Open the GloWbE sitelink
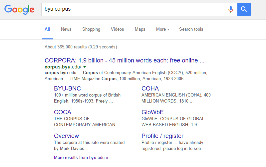The image size is (266, 167). 152,112
